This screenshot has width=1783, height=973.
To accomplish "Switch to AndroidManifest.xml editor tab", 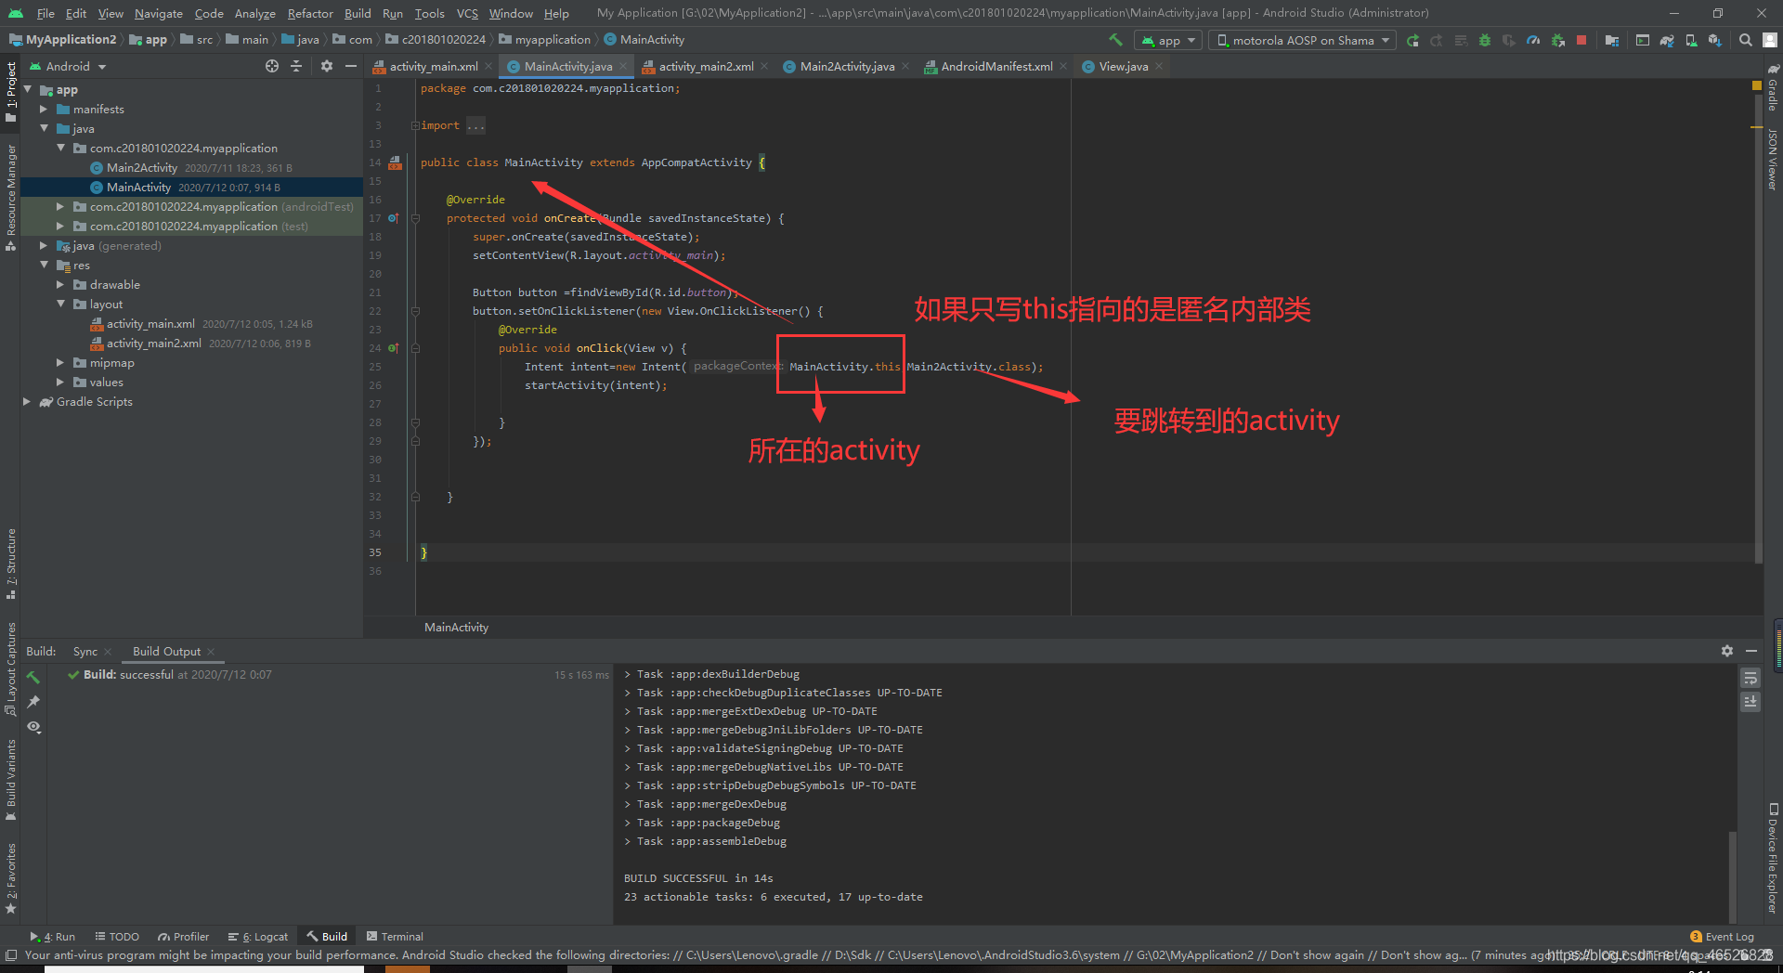I will (x=996, y=66).
